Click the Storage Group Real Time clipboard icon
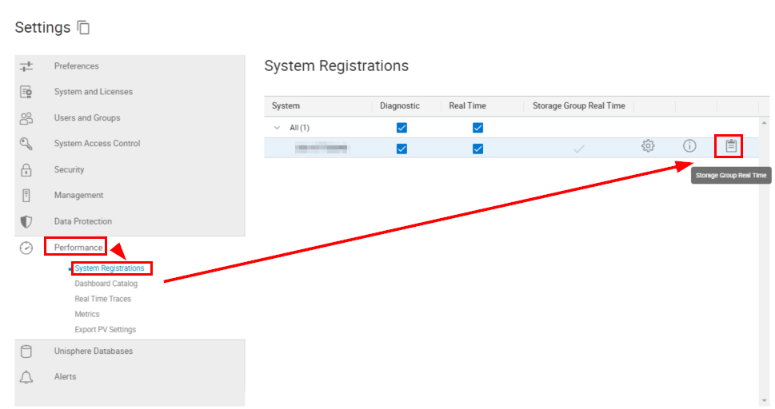 pos(731,145)
